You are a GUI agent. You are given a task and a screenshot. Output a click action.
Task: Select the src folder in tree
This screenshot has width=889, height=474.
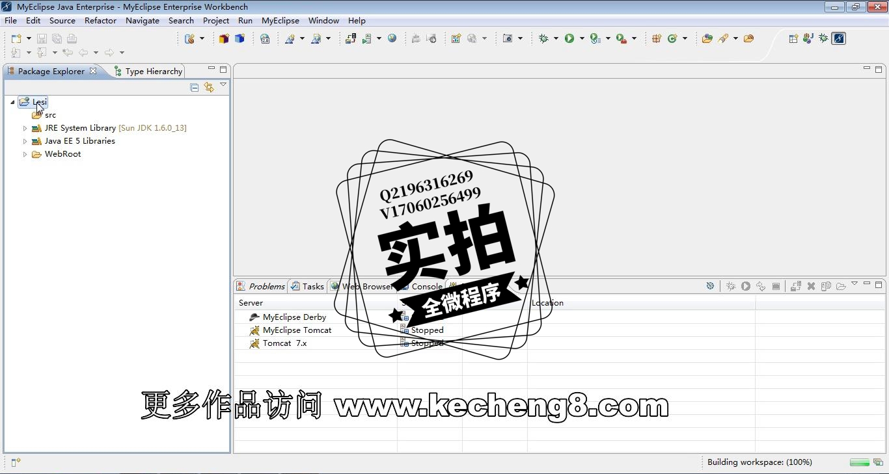click(50, 115)
